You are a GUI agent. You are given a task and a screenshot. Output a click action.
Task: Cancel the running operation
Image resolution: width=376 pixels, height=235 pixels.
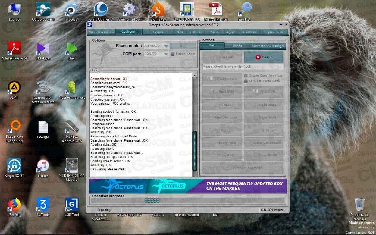(x=264, y=57)
